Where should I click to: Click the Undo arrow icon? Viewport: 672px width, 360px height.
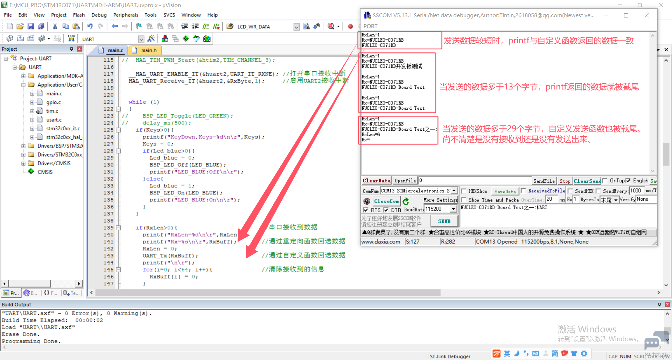90,26
